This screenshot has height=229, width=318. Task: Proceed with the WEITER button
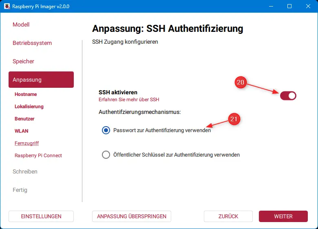coord(283,216)
